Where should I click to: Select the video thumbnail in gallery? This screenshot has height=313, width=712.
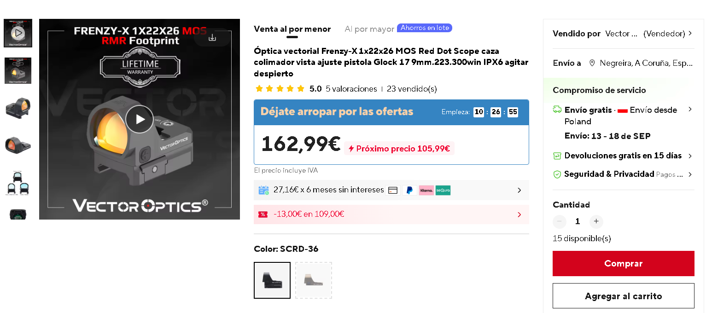coord(18,33)
